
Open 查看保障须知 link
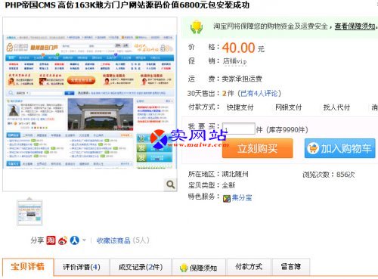click(355, 26)
